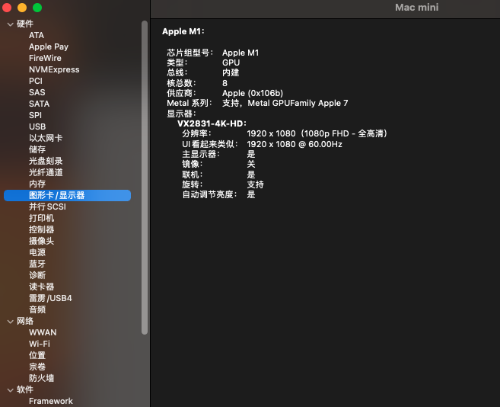Choose 读卡器 in hardware list
Image resolution: width=500 pixels, height=407 pixels.
click(x=41, y=287)
